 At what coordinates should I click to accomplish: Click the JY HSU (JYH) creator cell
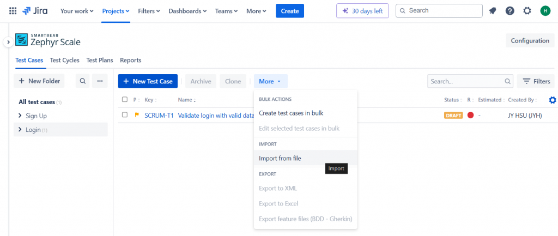(x=525, y=116)
